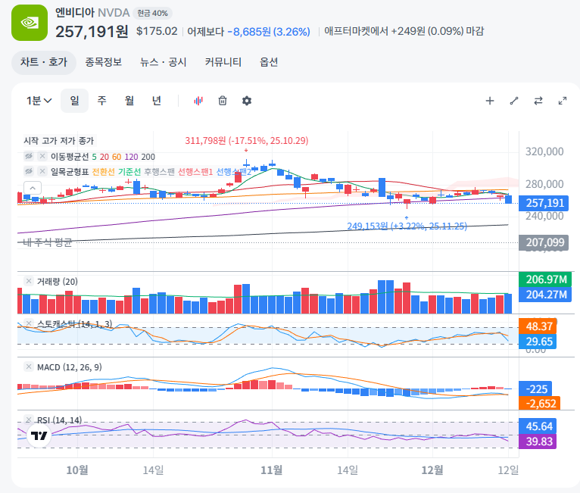Toggle visibility of 일목균형표 indicator
This screenshot has width=580, height=493.
tap(29, 171)
